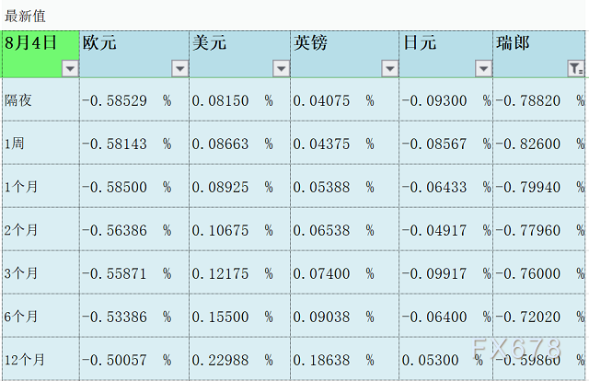Select cell with value -0.04917
The height and width of the screenshot is (381, 589).
(x=445, y=229)
